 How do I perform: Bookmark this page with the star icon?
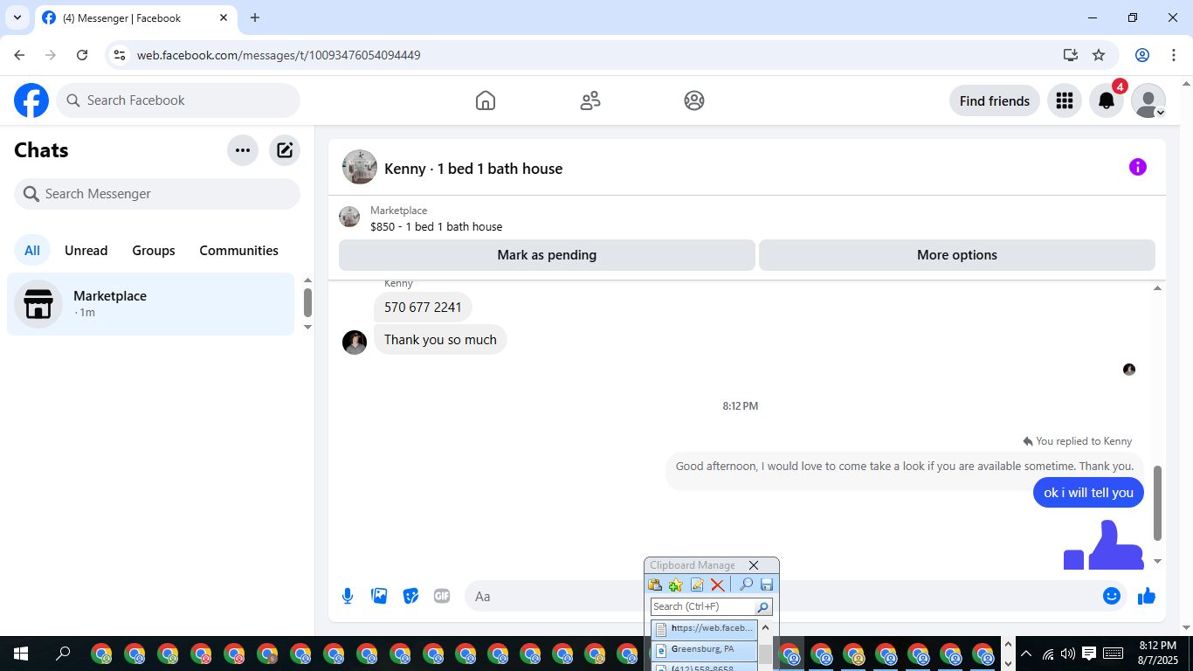click(x=1099, y=55)
